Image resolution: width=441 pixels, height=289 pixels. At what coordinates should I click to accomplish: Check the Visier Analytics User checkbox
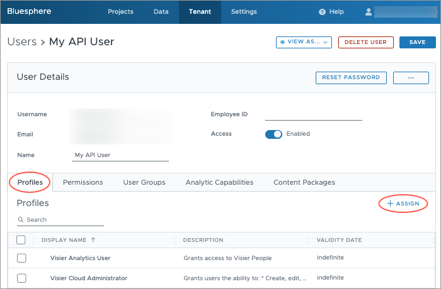tap(21, 258)
